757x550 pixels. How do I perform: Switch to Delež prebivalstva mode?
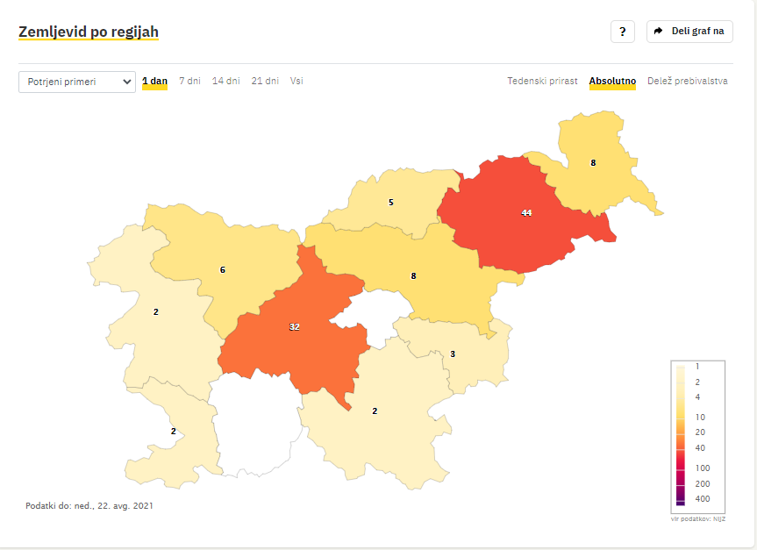(688, 81)
